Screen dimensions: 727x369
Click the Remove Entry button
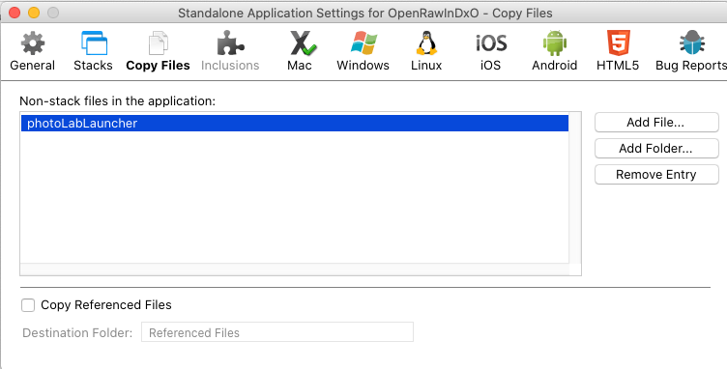656,175
